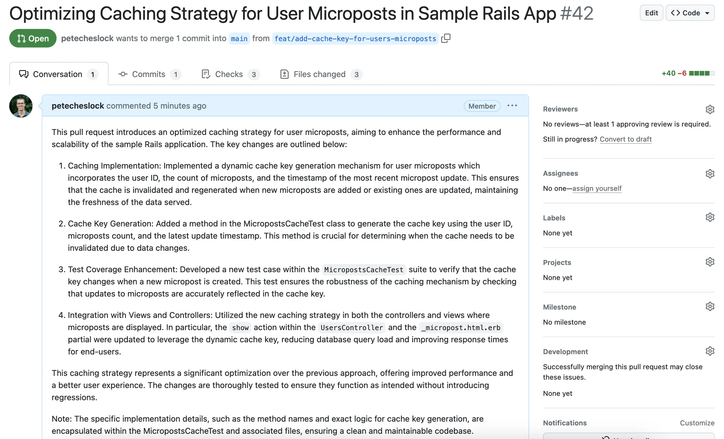Image resolution: width=724 pixels, height=439 pixels.
Task: Open Milestone settings gear
Action: coord(709,306)
